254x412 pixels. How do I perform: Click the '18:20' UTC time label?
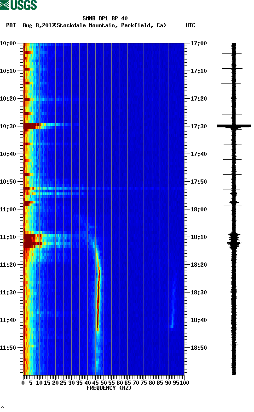pyautogui.click(x=198, y=265)
